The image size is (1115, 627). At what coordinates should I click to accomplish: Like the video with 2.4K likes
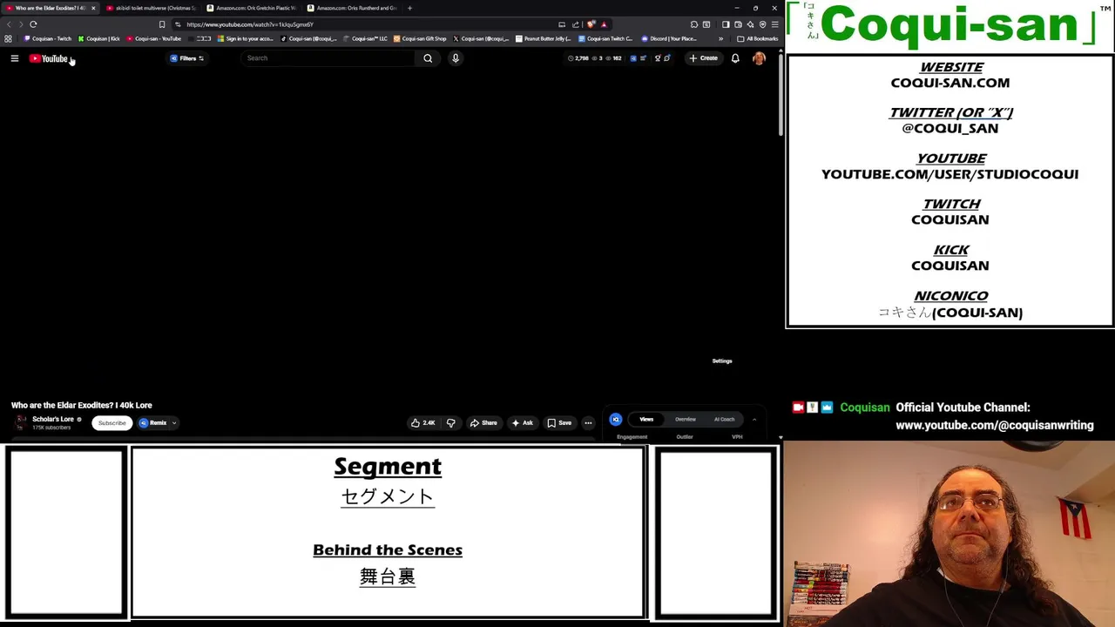[x=422, y=423]
